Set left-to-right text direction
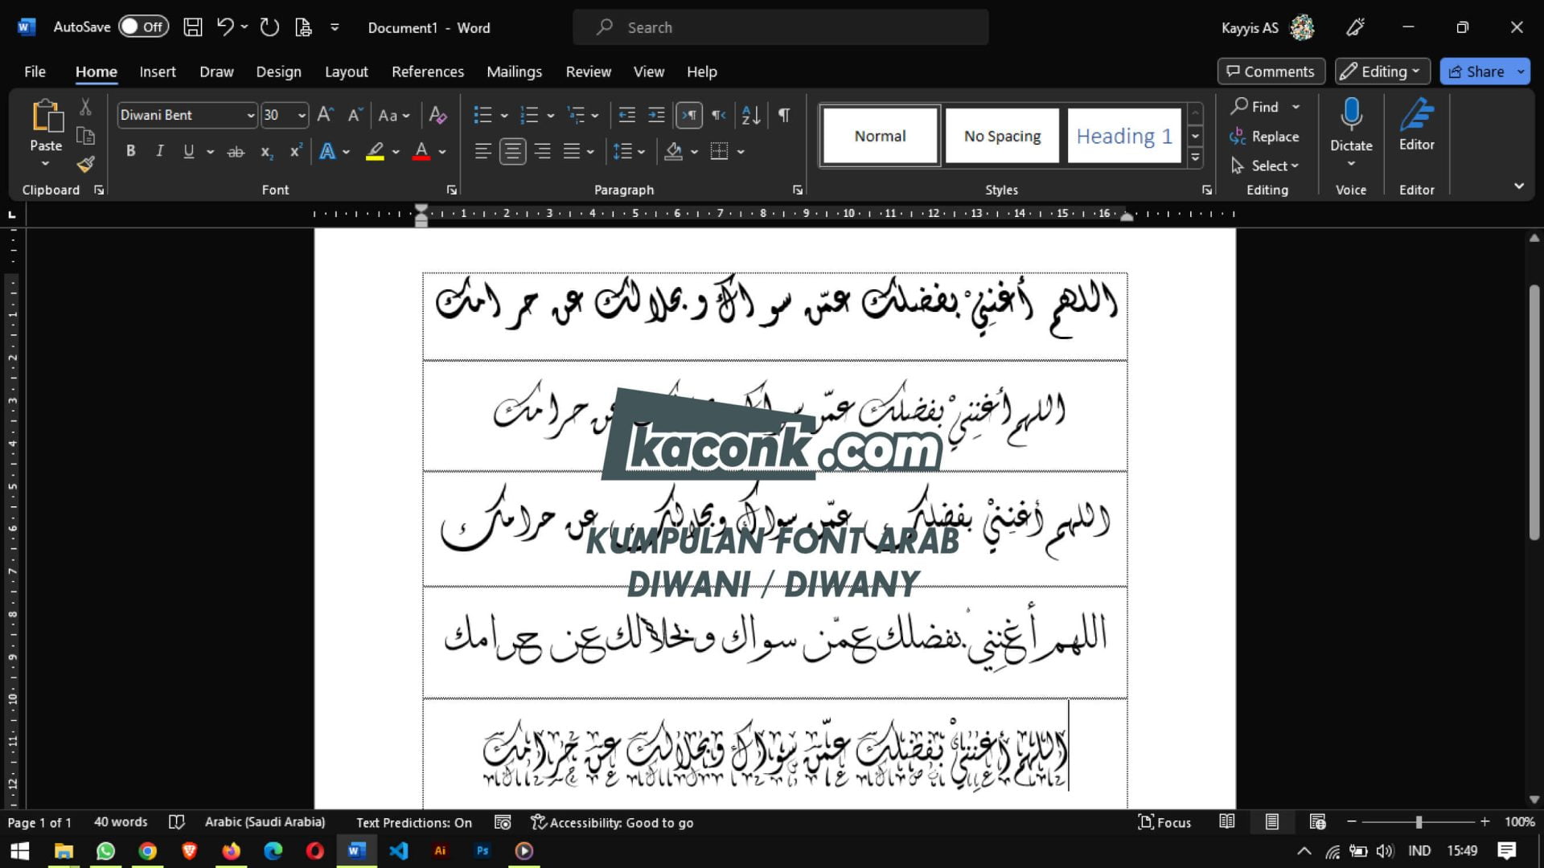Viewport: 1544px width, 868px height. tap(689, 115)
